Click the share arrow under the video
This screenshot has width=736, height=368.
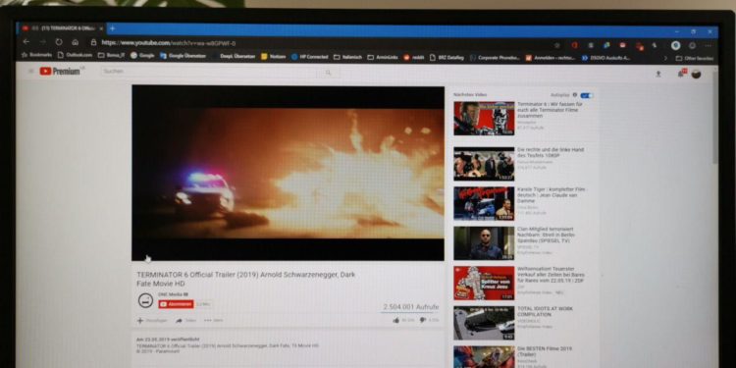click(179, 321)
